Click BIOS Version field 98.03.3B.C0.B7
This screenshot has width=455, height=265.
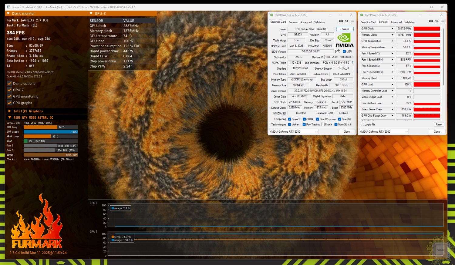pos(311,51)
